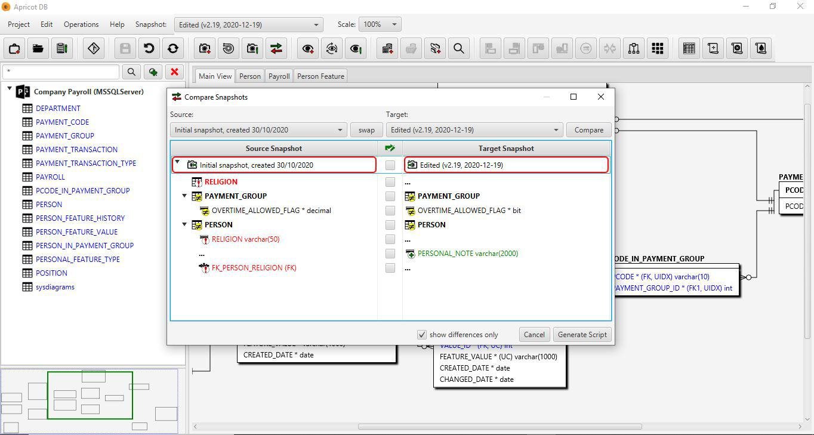Click the new snapshot camera icon
Screen dimensions: 814x435
tap(205, 48)
